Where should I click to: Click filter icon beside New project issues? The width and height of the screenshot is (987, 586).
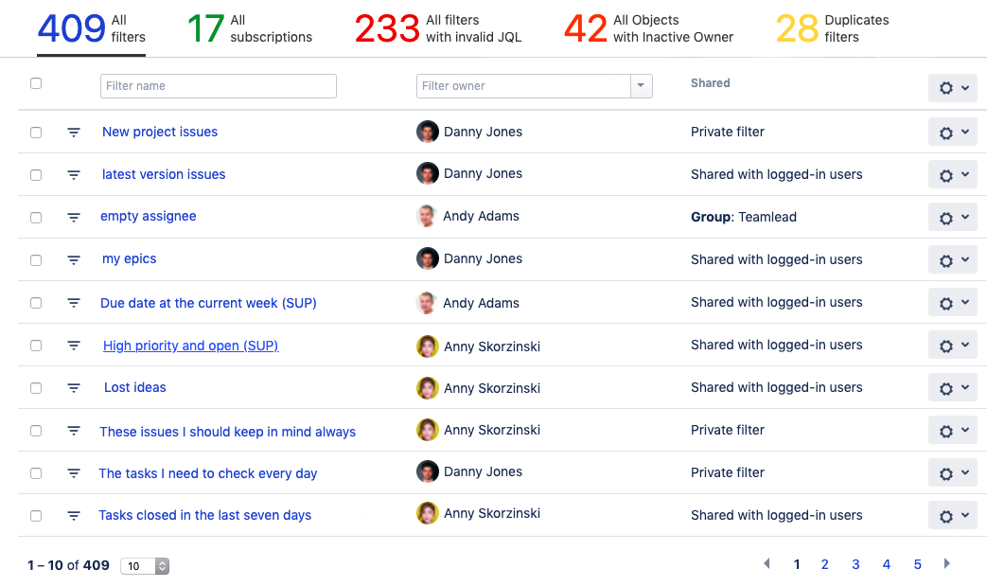[x=74, y=133]
